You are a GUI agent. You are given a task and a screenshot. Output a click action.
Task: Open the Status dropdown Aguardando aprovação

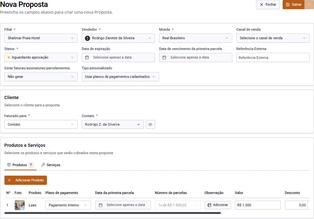pyautogui.click(x=41, y=57)
